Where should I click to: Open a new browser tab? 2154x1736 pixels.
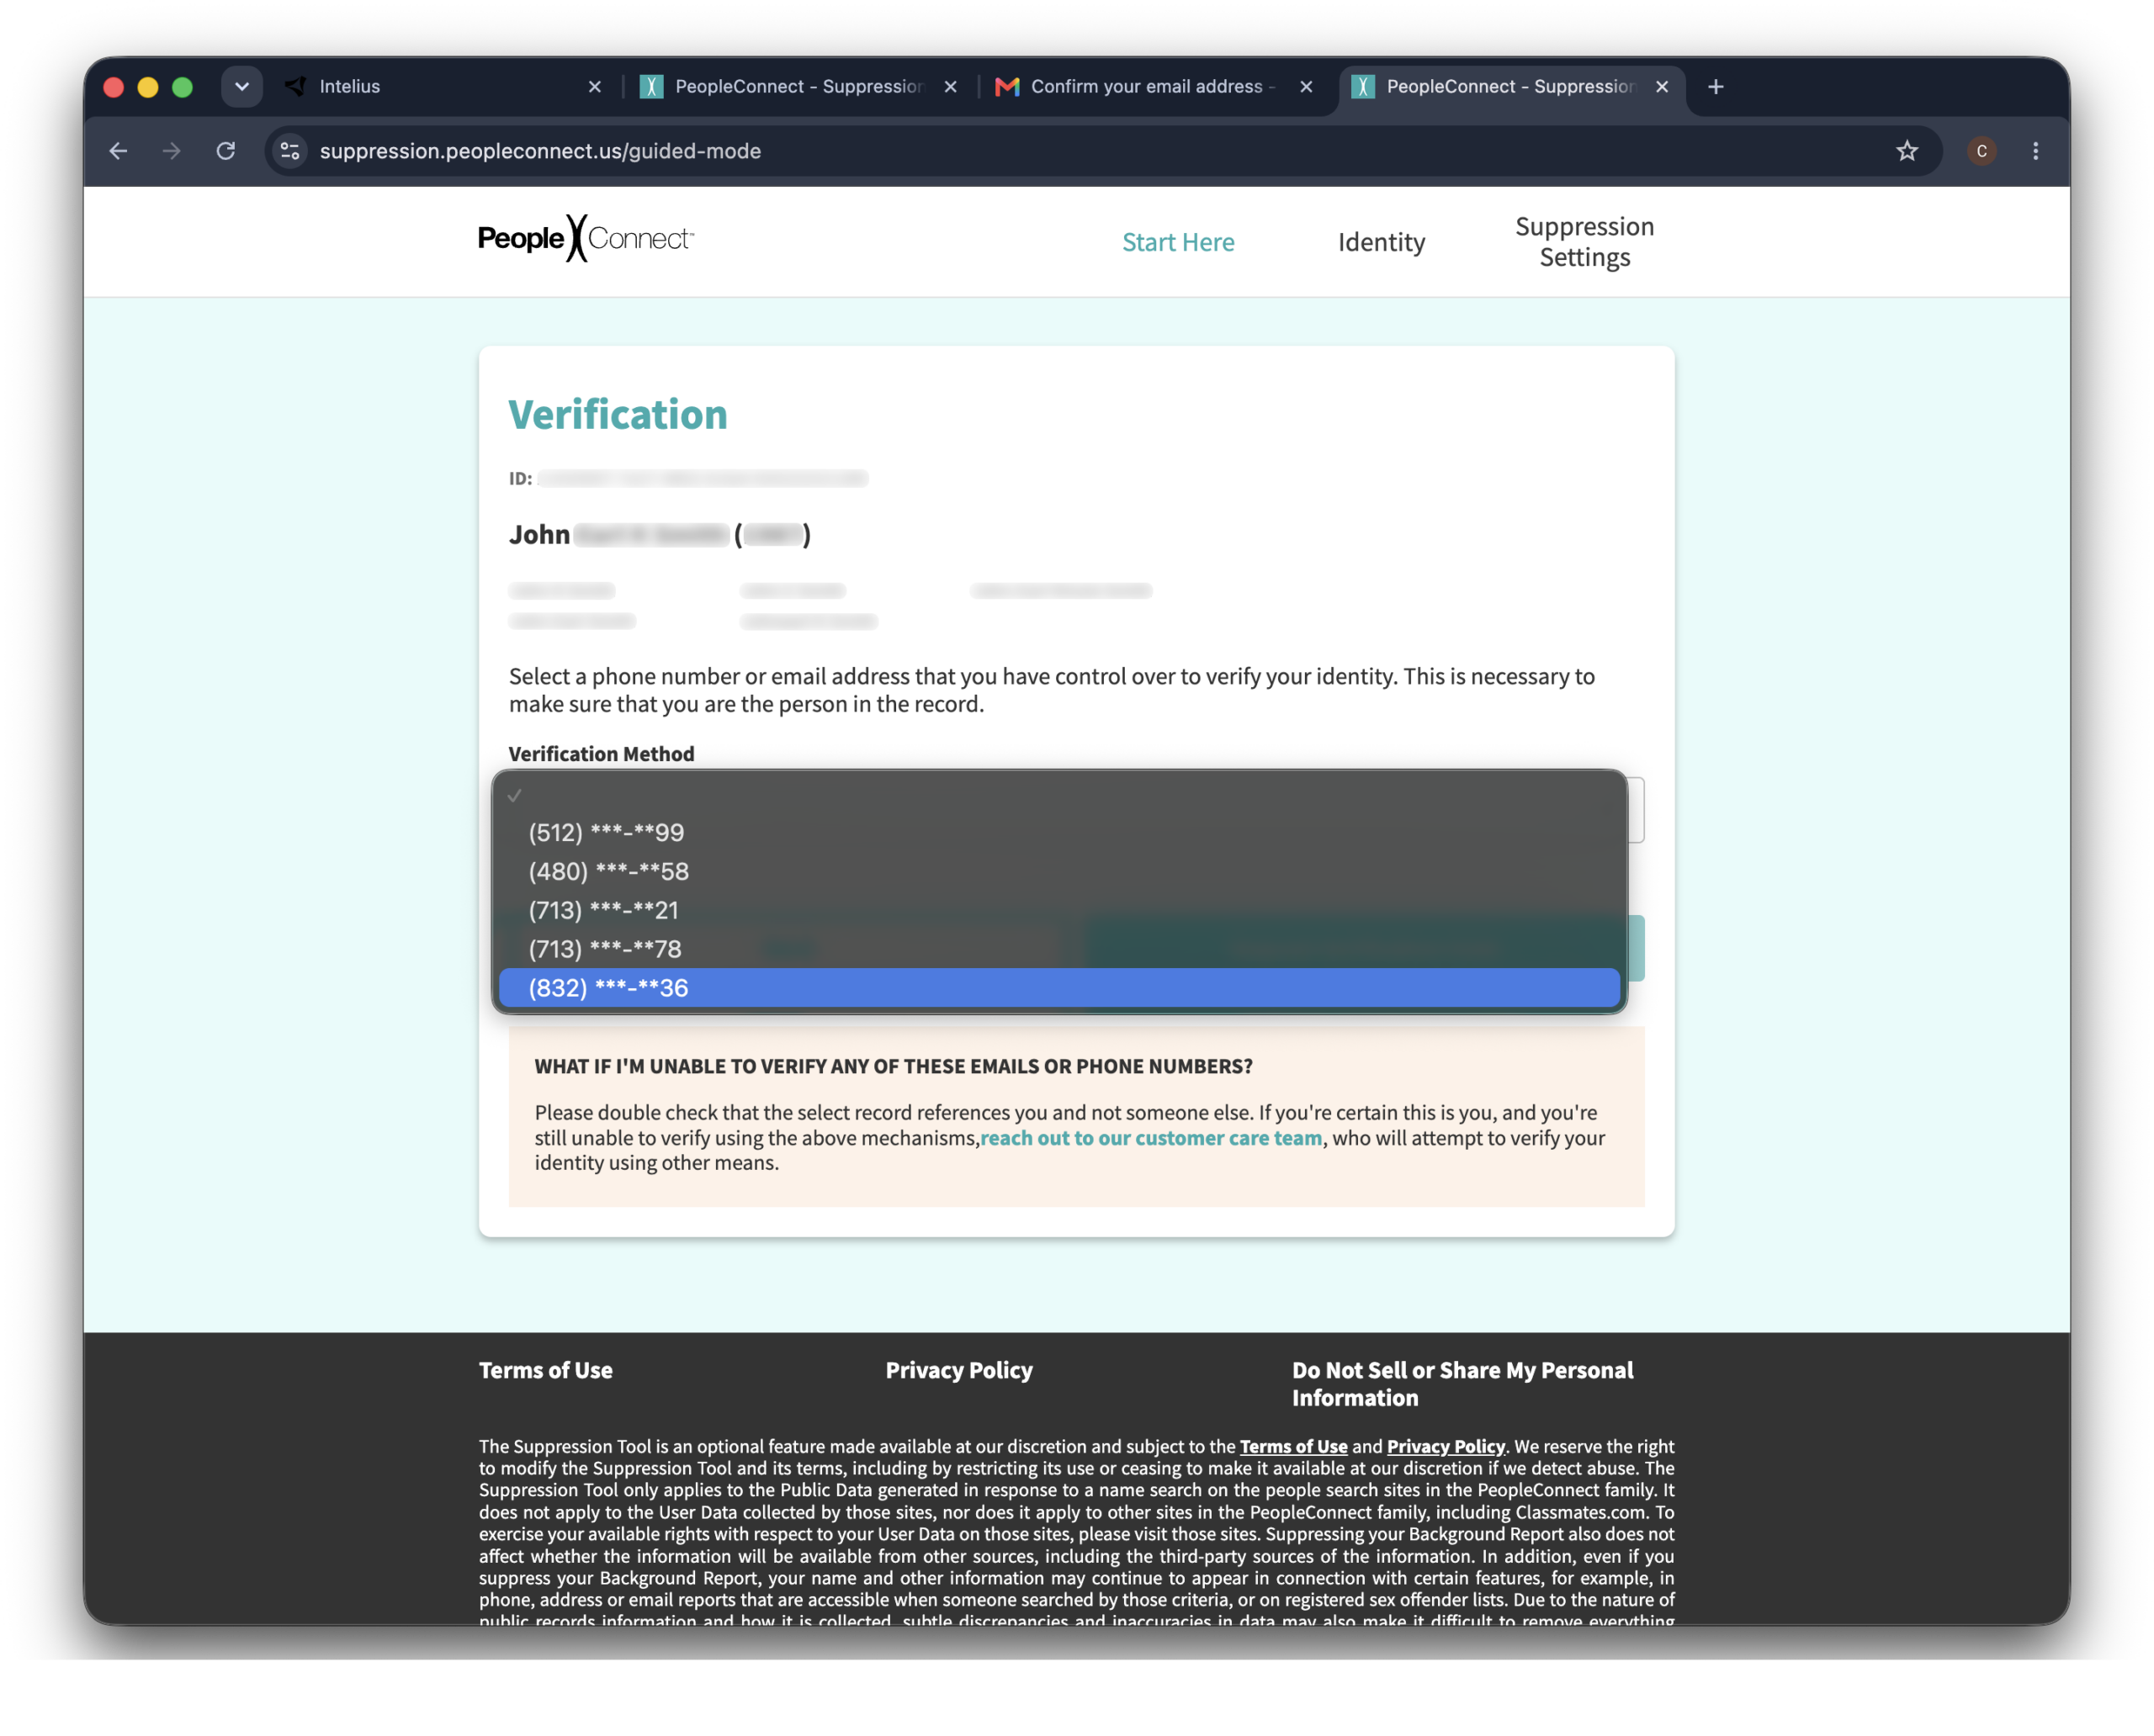point(1716,87)
